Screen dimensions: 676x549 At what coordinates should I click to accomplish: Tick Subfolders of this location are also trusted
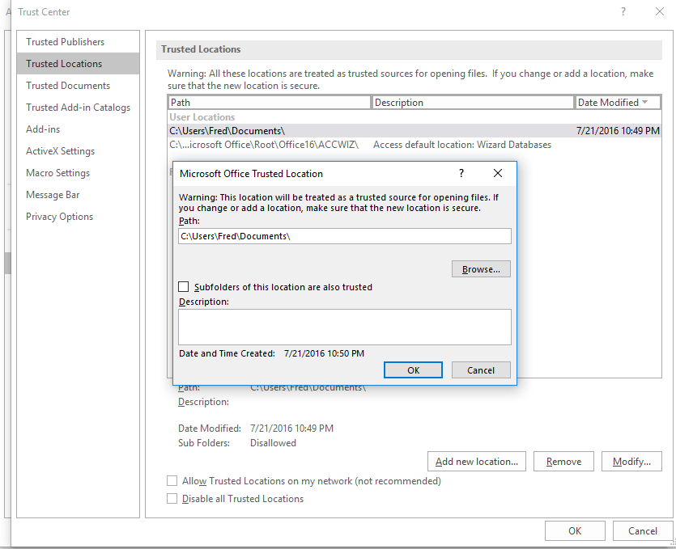click(x=184, y=287)
